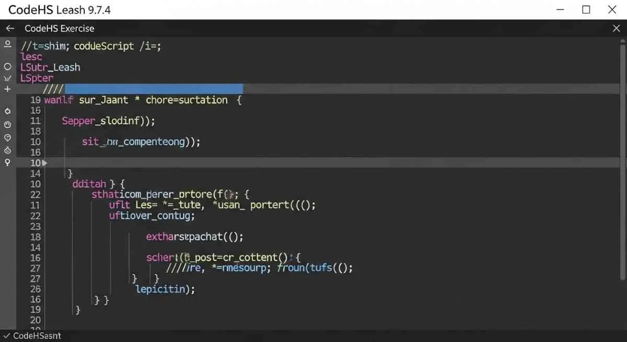Close the CodeHS Exercise panel
627x342 pixels.
coord(616,28)
